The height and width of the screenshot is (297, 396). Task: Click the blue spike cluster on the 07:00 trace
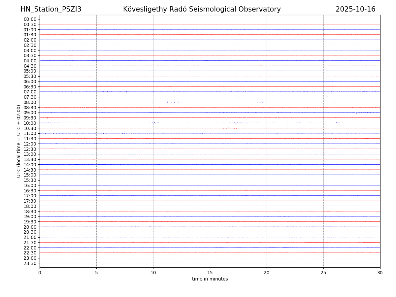coord(108,91)
